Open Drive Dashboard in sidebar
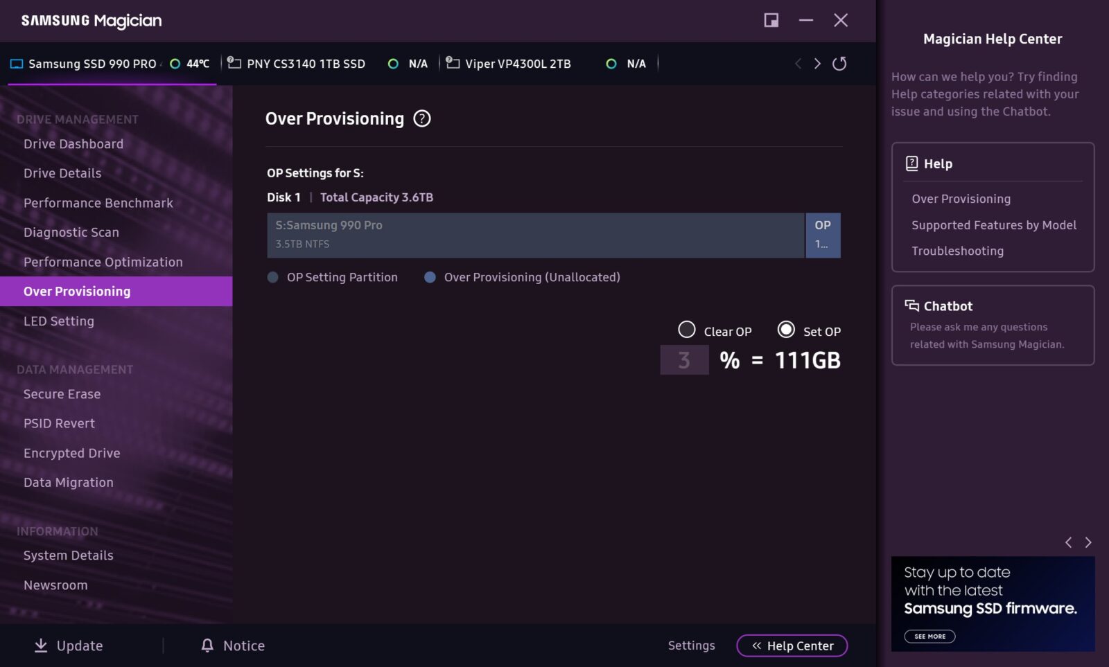The image size is (1109, 667). click(73, 144)
